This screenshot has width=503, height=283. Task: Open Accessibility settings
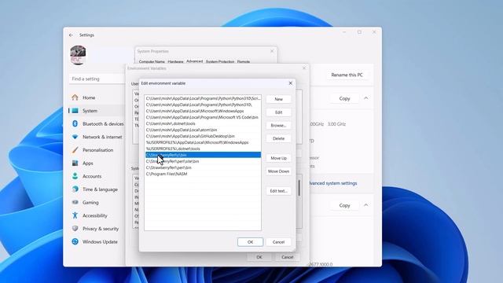[x=94, y=216]
